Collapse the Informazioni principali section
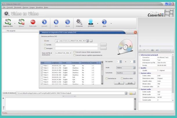The width and height of the screenshot is (177, 118). point(140,55)
